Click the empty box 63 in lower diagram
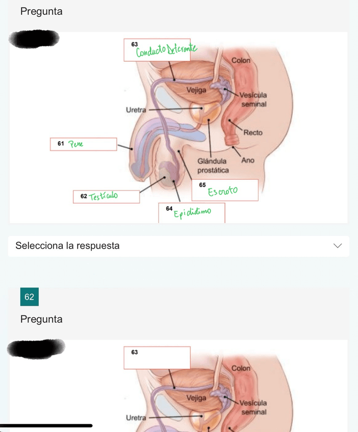The image size is (358, 432). 157,358
